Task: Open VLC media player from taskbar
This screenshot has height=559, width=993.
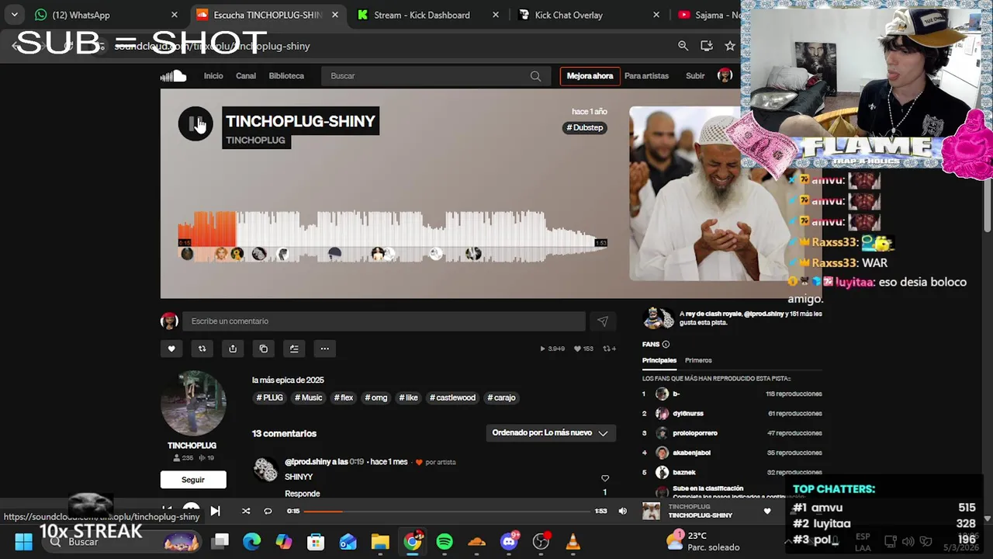Action: coord(573,542)
